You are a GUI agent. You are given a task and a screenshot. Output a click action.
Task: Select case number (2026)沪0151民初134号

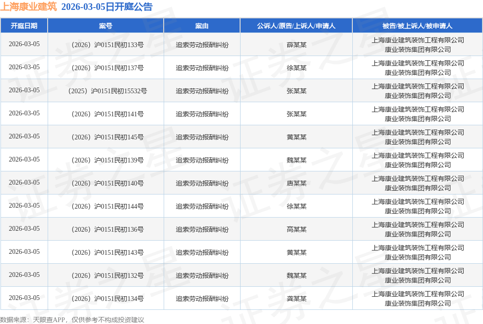click(108, 299)
